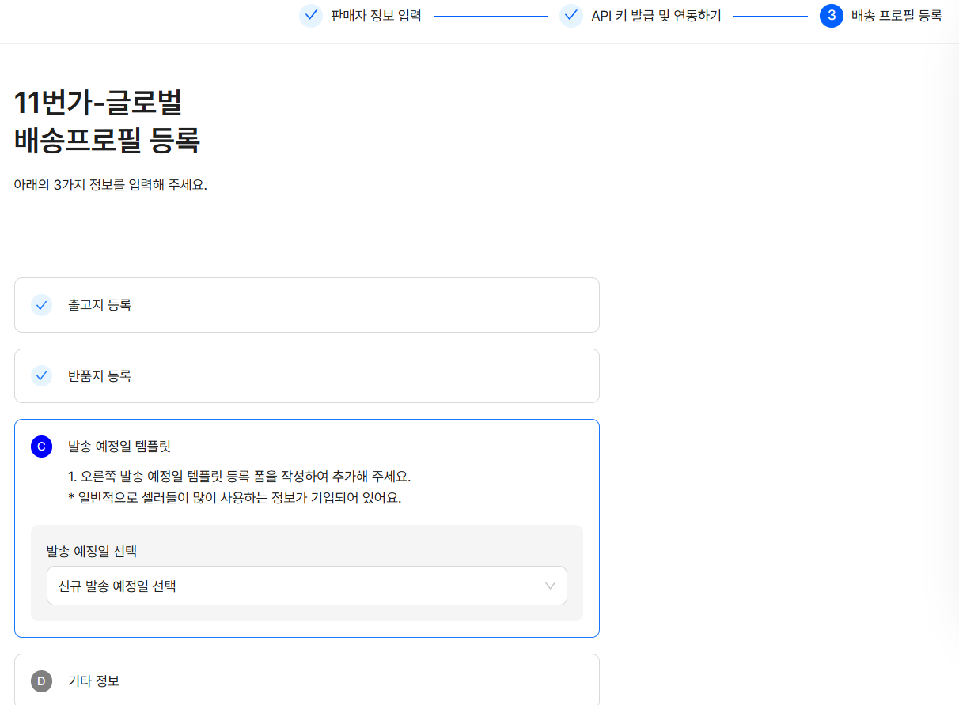Click the dropdown chevron arrow in 발송 예정일 선택

point(551,586)
